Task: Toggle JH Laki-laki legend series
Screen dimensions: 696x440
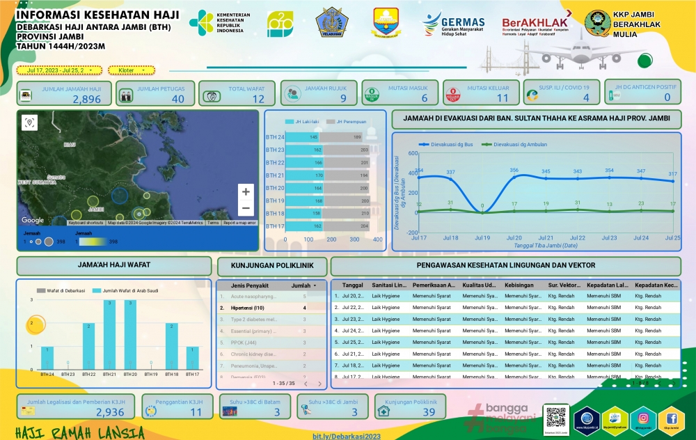Action: tap(306, 122)
